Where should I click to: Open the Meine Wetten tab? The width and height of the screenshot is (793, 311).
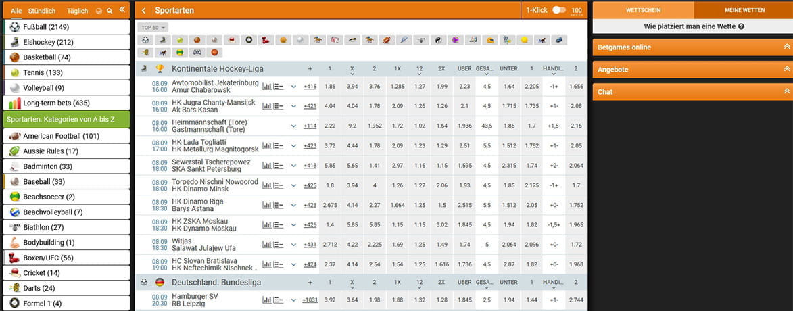tap(744, 10)
